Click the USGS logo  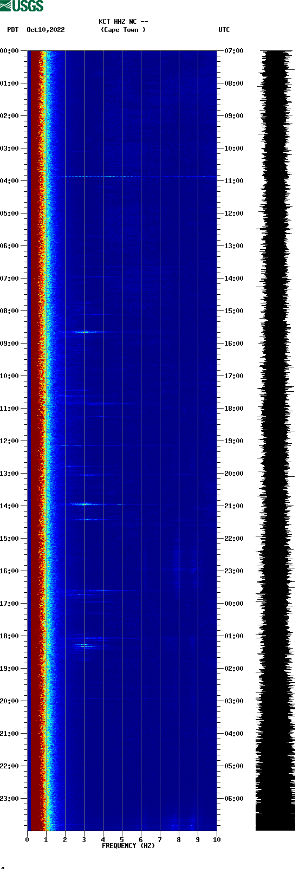[x=22, y=6]
